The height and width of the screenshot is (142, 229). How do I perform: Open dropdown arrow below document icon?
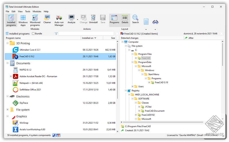(x=146, y=29)
